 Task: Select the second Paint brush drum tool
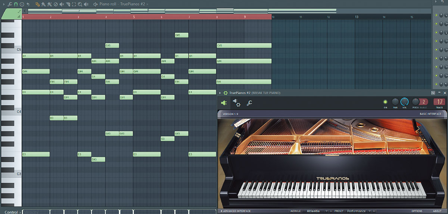[50, 4]
